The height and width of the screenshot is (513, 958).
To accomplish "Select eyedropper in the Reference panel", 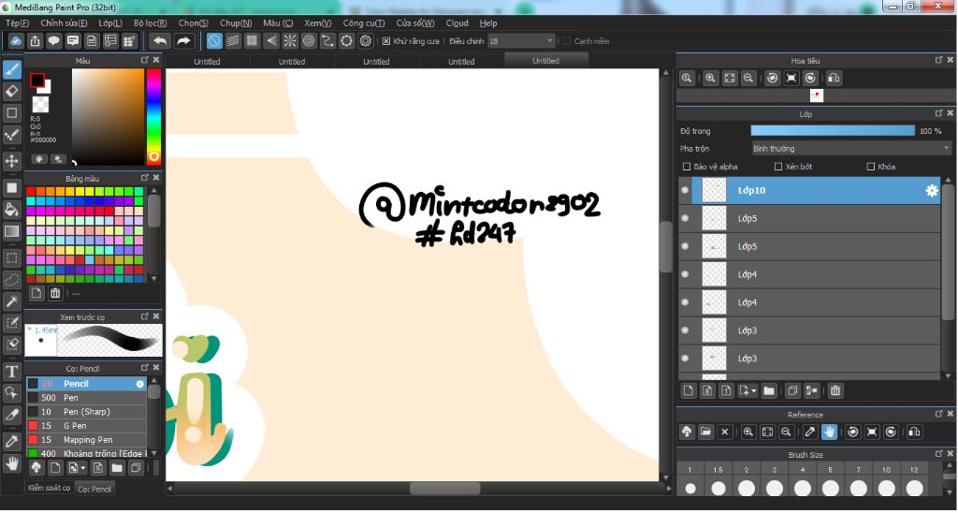I will (x=810, y=432).
